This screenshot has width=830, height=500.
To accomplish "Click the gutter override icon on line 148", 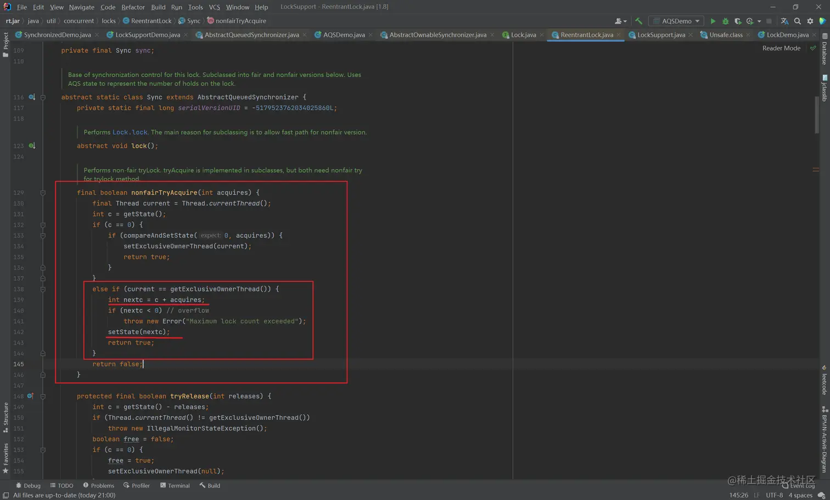I will coord(31,396).
